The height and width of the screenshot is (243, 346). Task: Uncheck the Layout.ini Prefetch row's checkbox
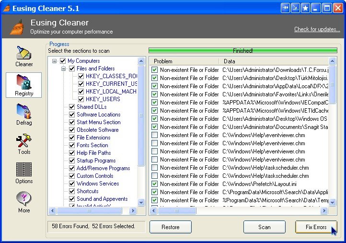point(155,184)
